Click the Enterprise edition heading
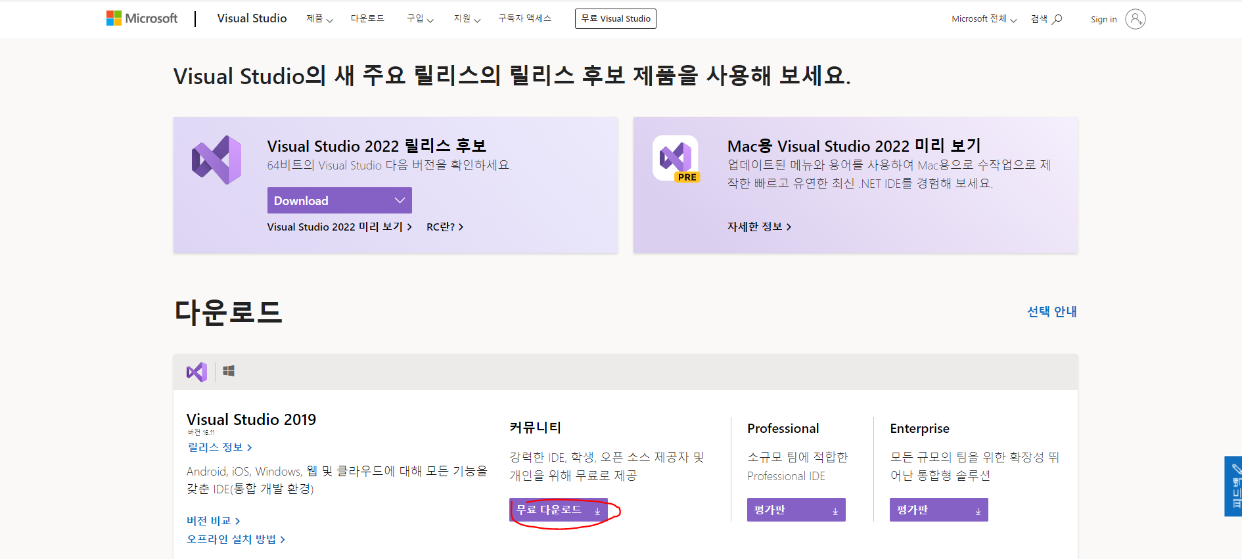The height and width of the screenshot is (559, 1242). [x=919, y=428]
